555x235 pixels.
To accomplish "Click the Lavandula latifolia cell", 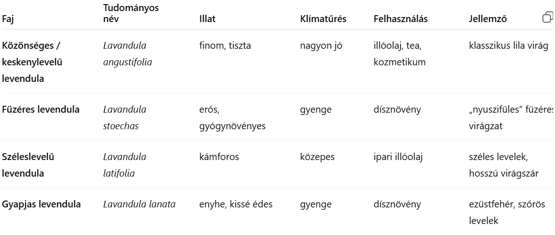I will click(x=125, y=165).
